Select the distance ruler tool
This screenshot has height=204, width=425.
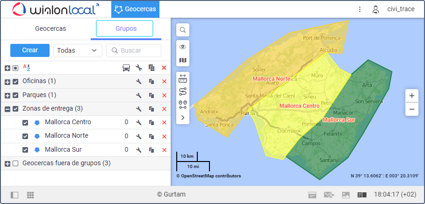(x=183, y=78)
